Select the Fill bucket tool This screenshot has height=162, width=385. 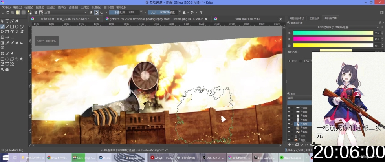click(x=22, y=43)
